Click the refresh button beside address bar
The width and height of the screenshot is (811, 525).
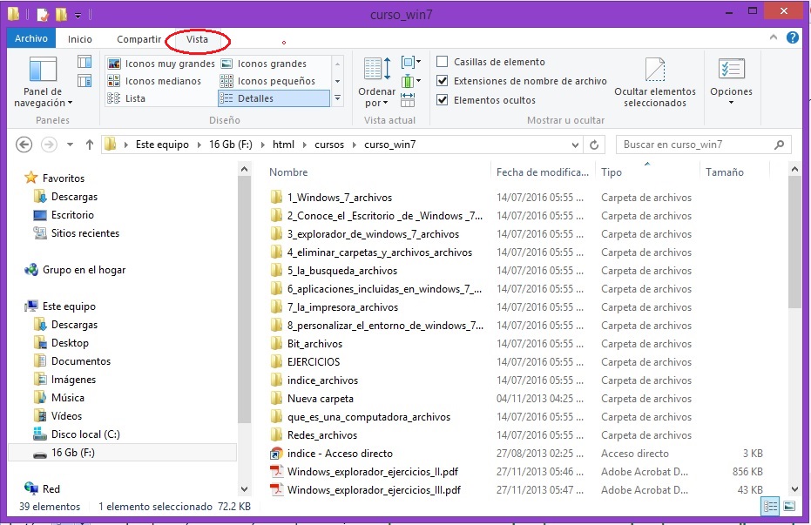pyautogui.click(x=594, y=145)
